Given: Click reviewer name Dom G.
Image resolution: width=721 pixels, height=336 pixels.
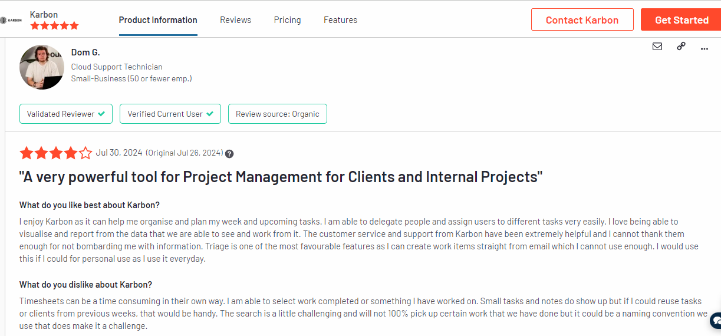Looking at the screenshot, I should (x=85, y=52).
